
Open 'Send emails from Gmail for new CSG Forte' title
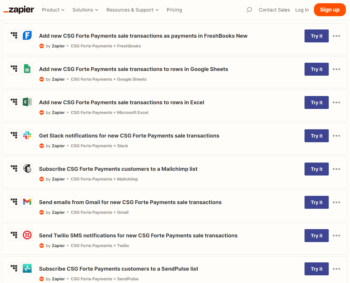(130, 202)
